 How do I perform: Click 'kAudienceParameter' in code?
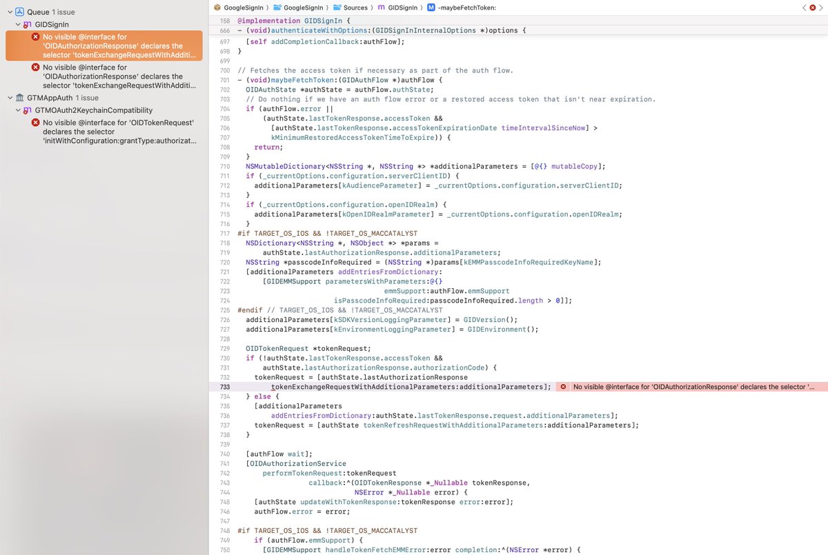point(382,185)
